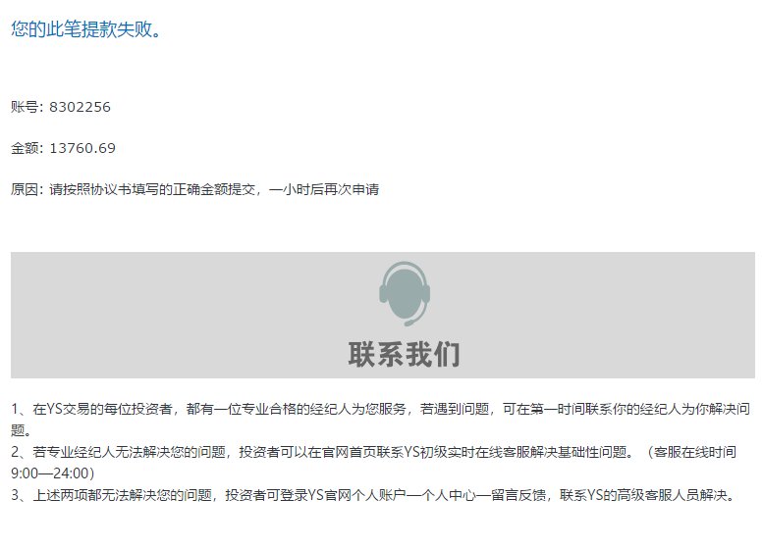Click the 个人中心 text in item 3
The width and height of the screenshot is (763, 548).
[447, 495]
